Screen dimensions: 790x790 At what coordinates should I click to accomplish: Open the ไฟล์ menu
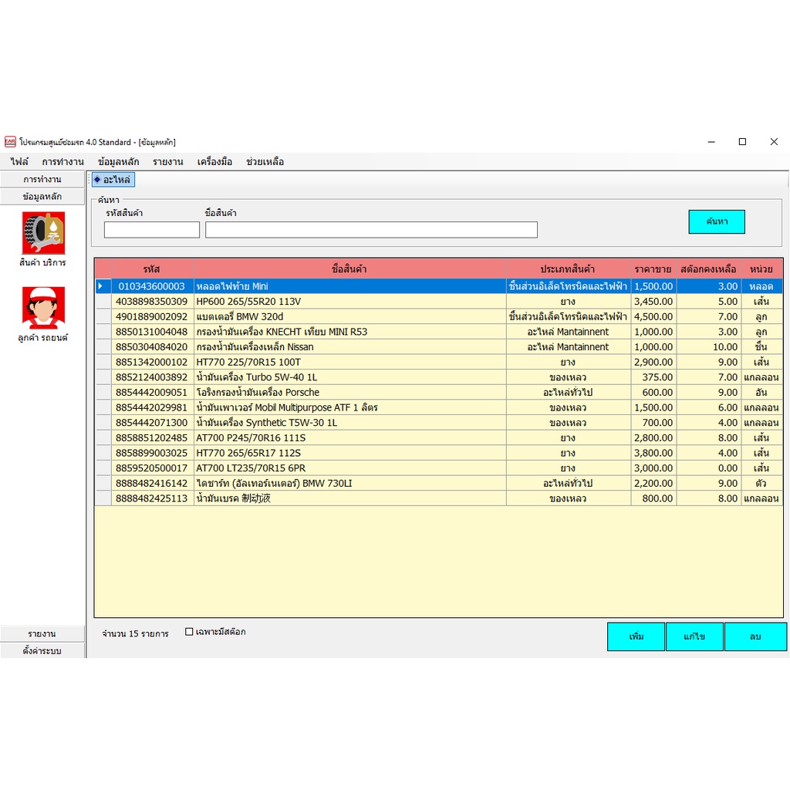[19, 162]
